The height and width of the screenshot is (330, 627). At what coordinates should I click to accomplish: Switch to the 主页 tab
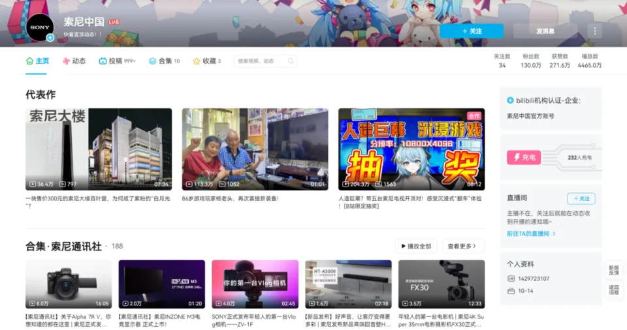tap(37, 61)
